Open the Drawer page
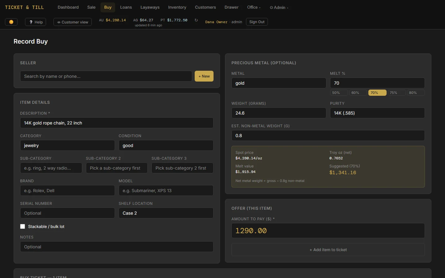 (232, 7)
